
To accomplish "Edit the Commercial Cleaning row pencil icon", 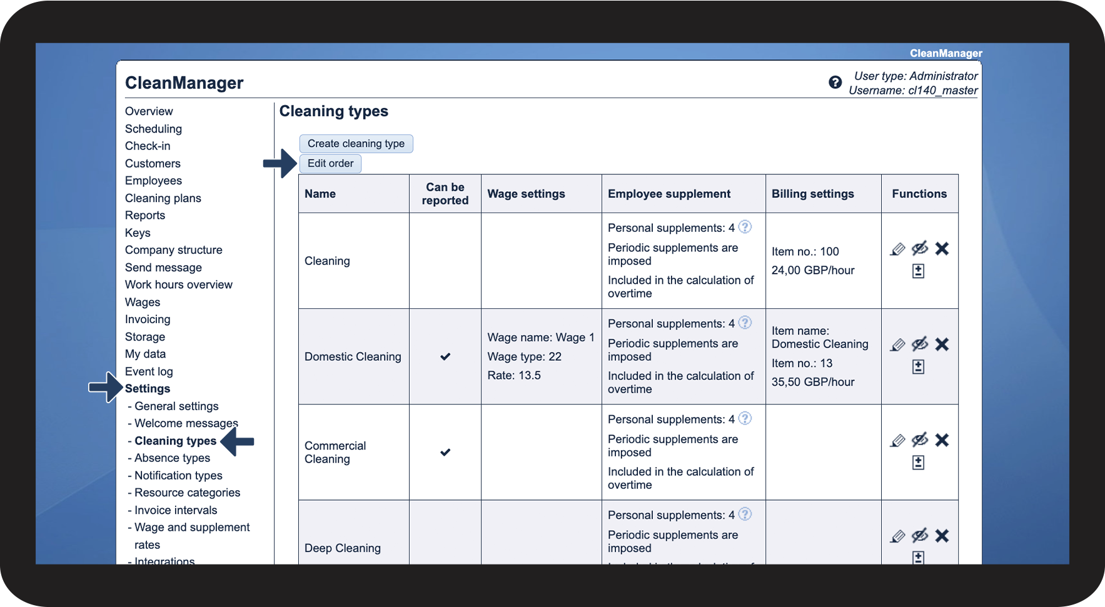I will [x=897, y=441].
